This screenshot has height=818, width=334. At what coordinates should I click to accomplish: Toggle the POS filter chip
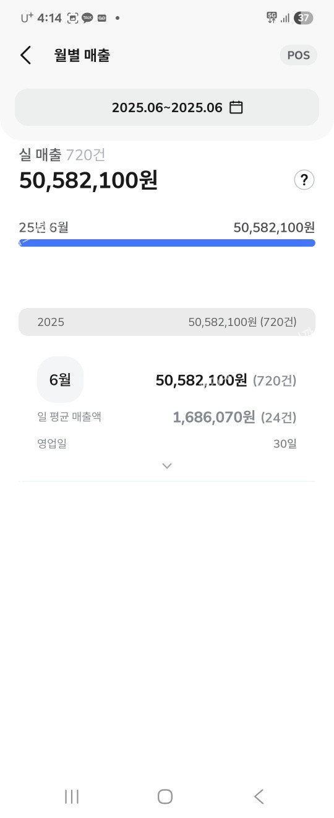click(x=299, y=55)
